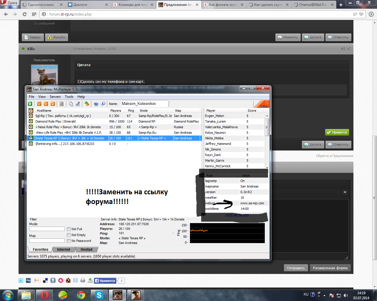Select player Evgen_Melon in list
Image resolution: width=377 pixels, height=301 pixels.
(x=214, y=116)
